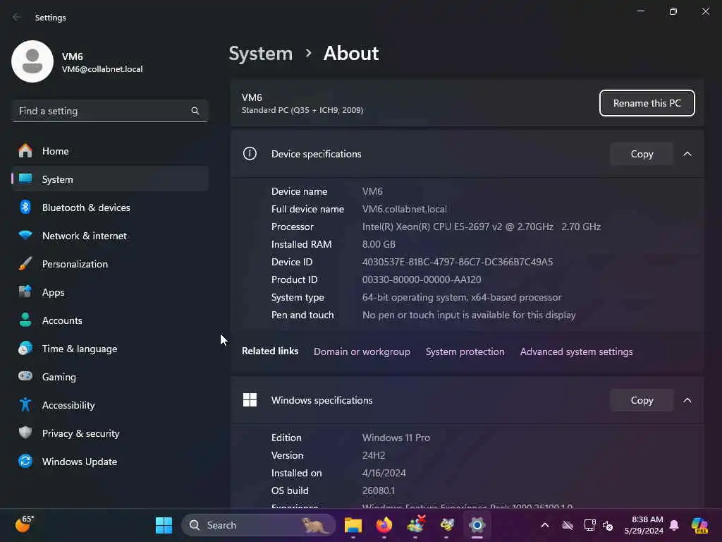This screenshot has height=542, width=722.
Task: Click the Device ID value text
Action: 458,262
